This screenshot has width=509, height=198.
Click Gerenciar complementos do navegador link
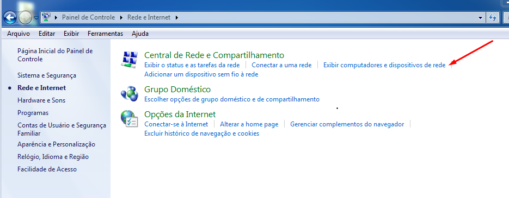347,124
